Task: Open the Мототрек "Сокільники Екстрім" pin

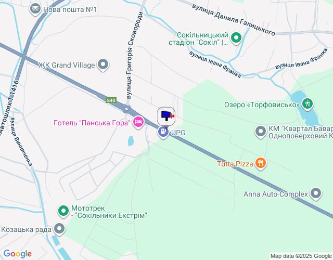Action: pyautogui.click(x=63, y=212)
